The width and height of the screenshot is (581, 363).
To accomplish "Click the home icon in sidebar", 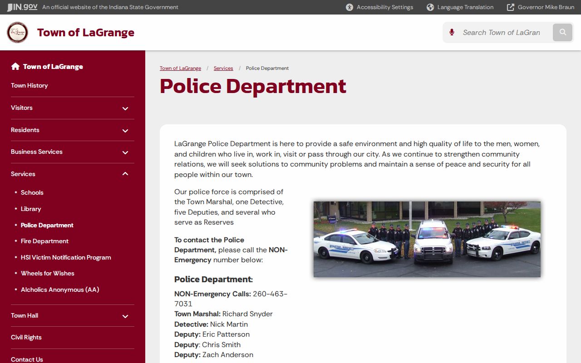I will coord(15,66).
